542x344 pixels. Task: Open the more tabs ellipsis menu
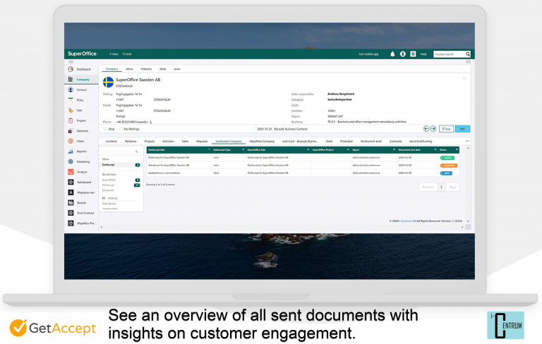pos(467,141)
